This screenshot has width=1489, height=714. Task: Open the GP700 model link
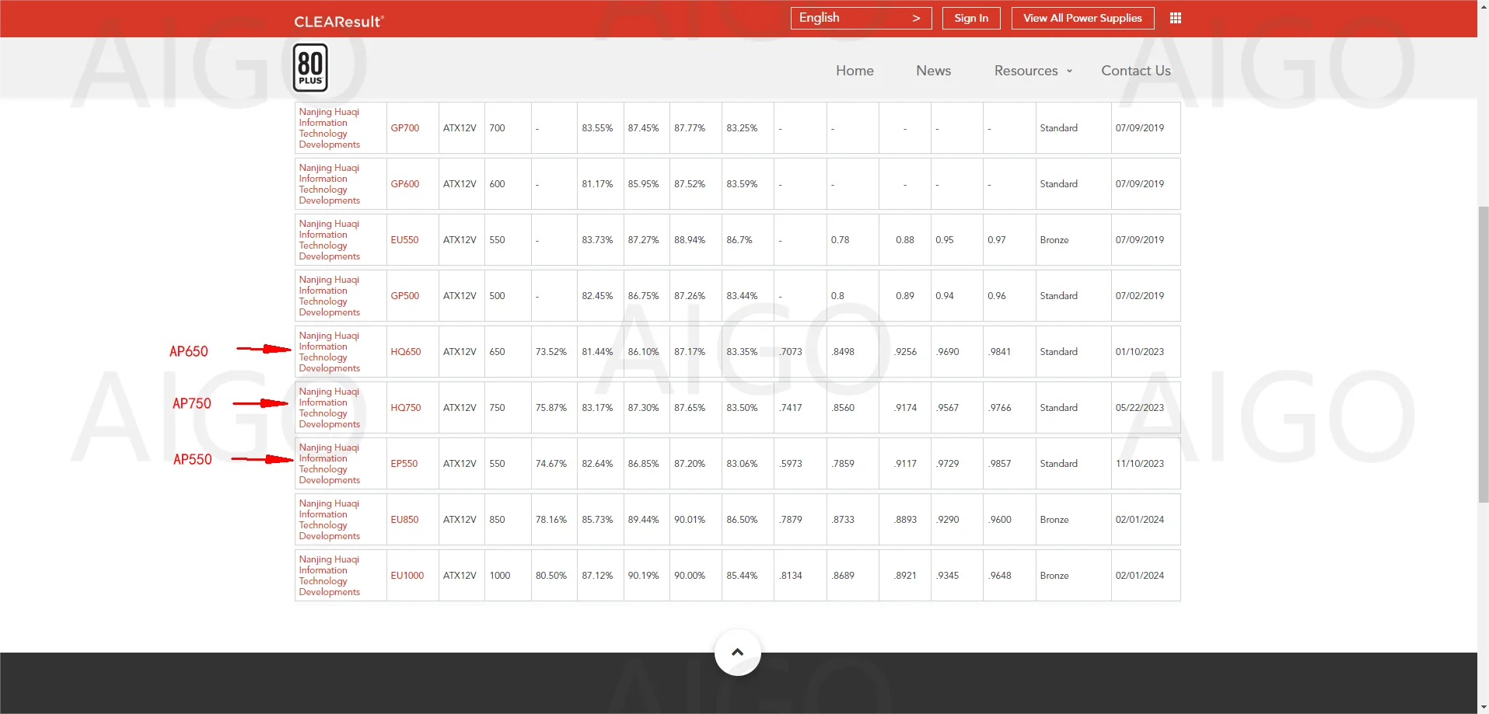[x=404, y=128]
